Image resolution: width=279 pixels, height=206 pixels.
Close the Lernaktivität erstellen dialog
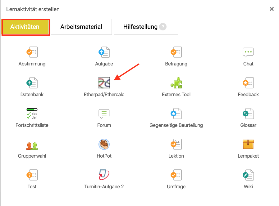(x=272, y=9)
